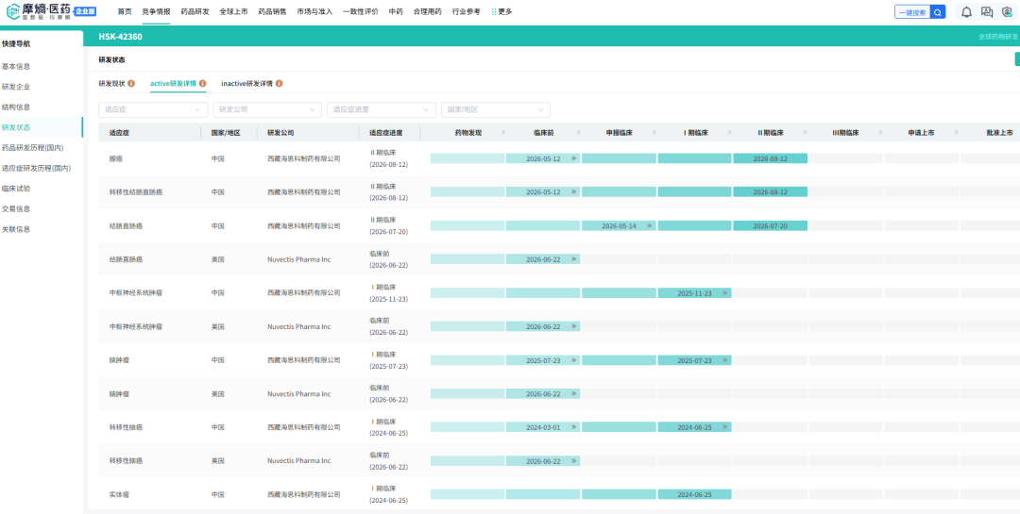Click the 一键搜索 search field

click(x=912, y=11)
